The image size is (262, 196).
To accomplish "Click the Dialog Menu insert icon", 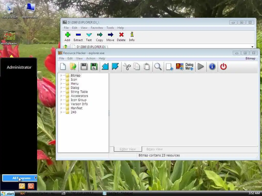I will click(189, 67).
